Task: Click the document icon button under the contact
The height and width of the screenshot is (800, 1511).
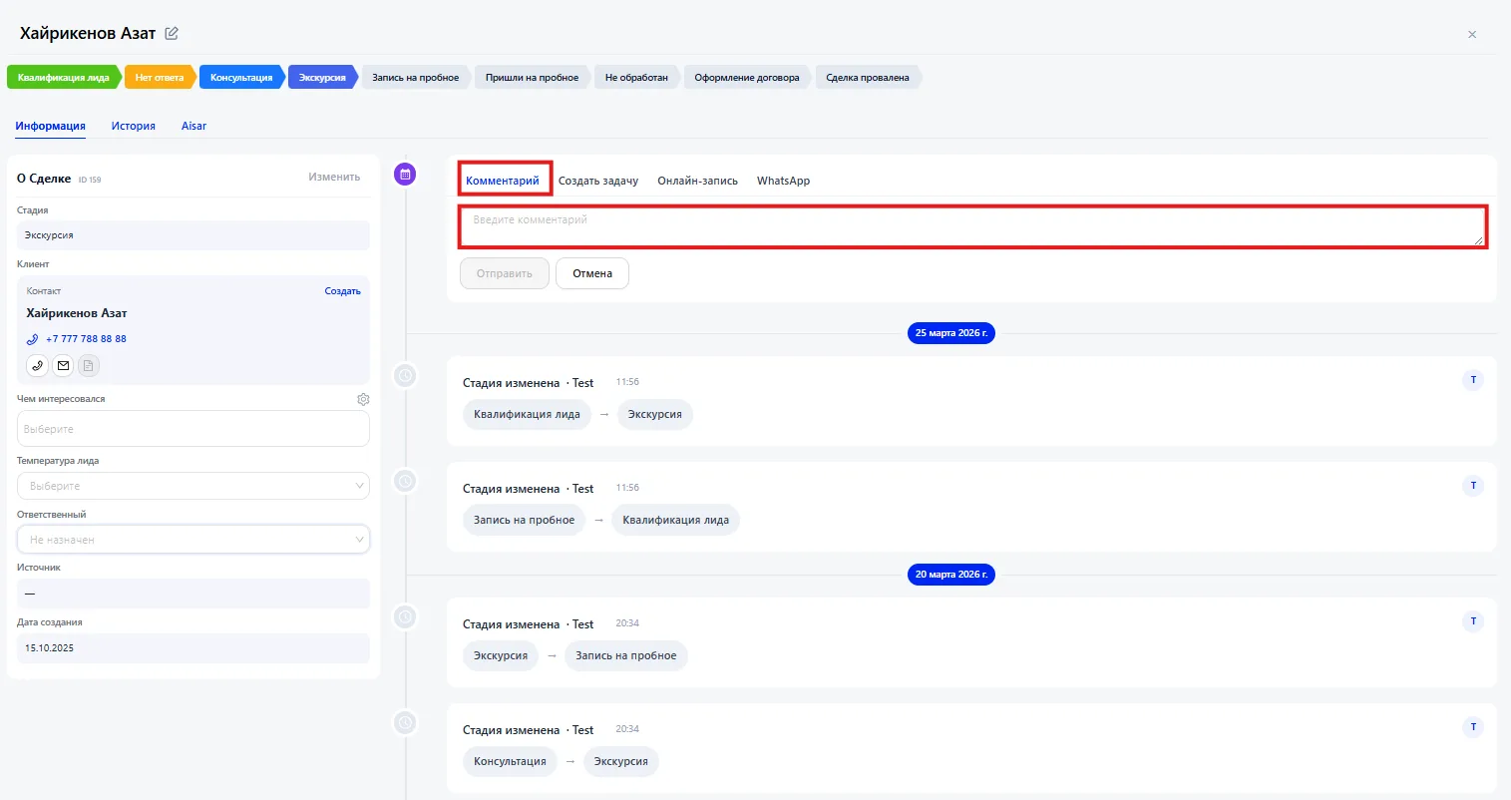Action: [x=89, y=366]
